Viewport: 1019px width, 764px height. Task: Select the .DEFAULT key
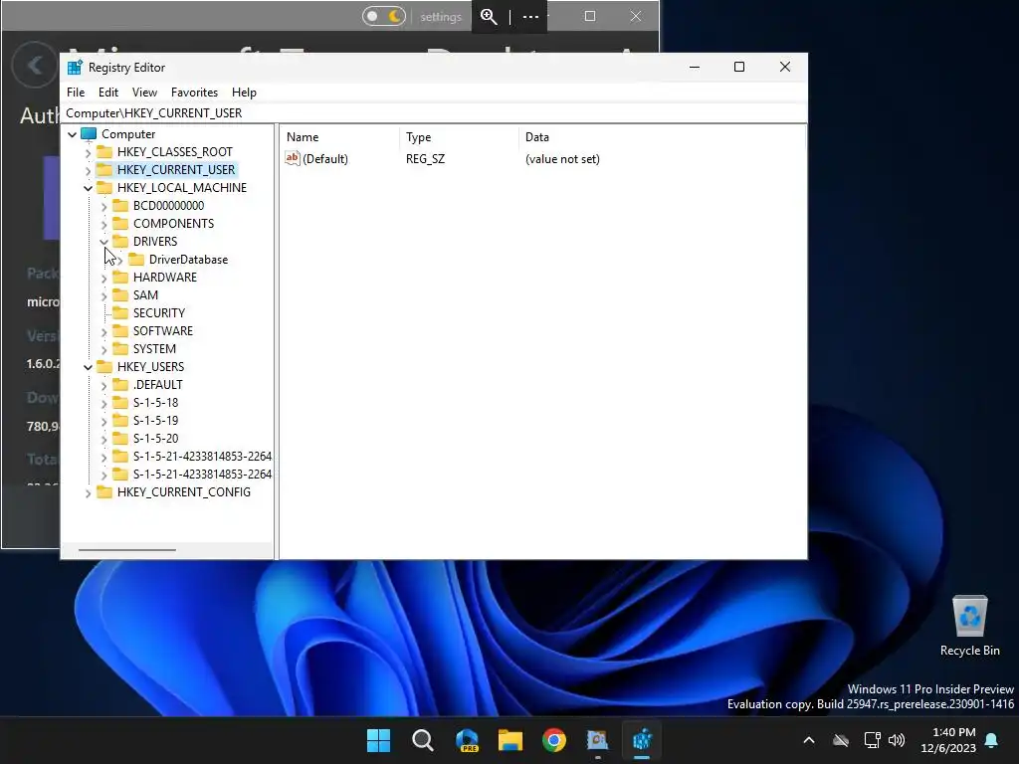click(x=158, y=385)
